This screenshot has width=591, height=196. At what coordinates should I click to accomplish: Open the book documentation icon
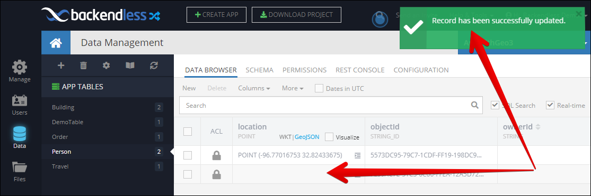[130, 66]
